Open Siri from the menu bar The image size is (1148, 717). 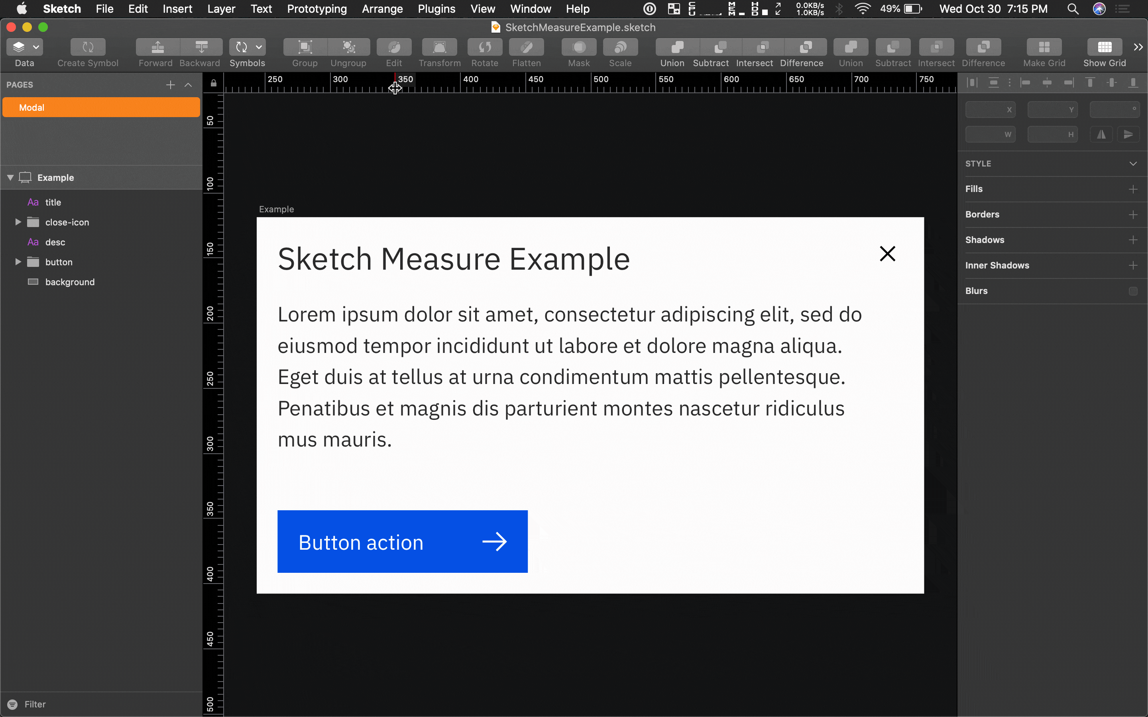(1100, 8)
